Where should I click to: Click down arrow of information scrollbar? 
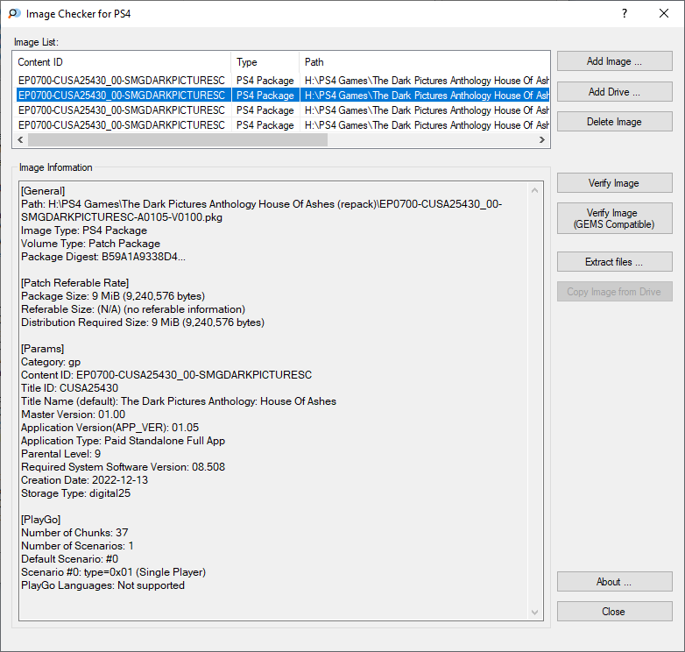point(534,613)
